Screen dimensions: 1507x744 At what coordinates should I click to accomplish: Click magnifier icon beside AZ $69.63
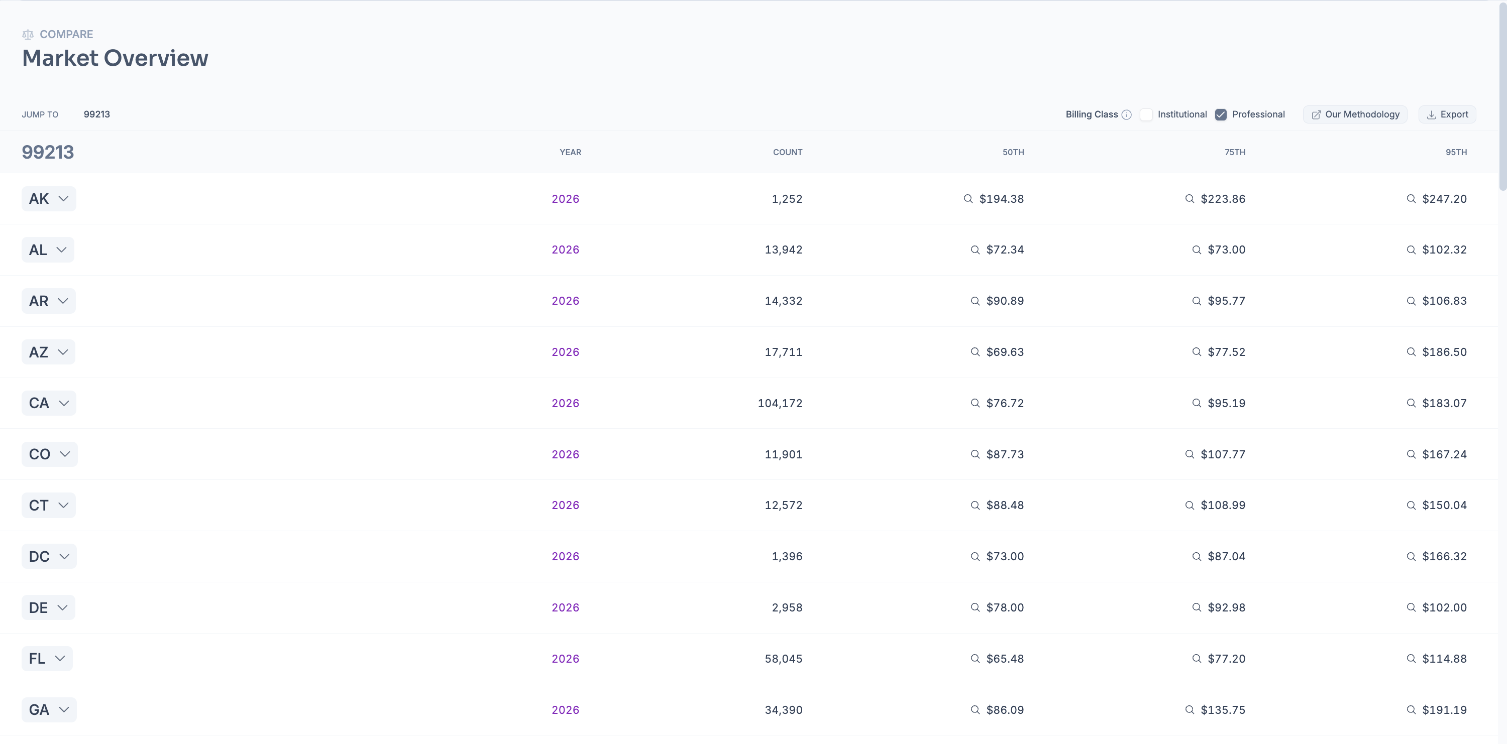coord(975,352)
